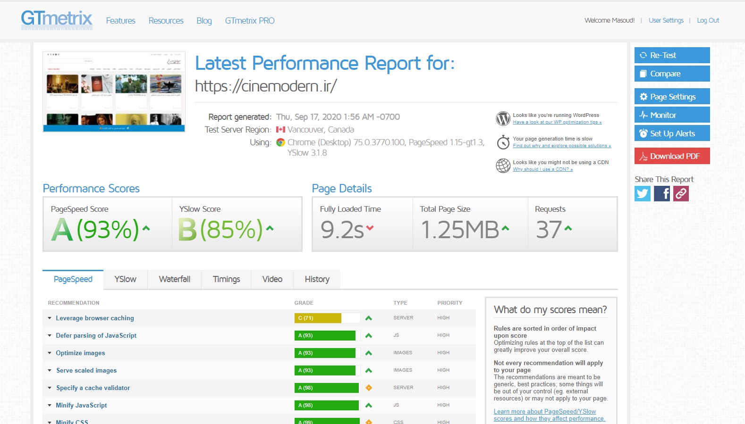Click the https://cinemodern.ir/ URL heading
745x424 pixels.
coord(266,86)
